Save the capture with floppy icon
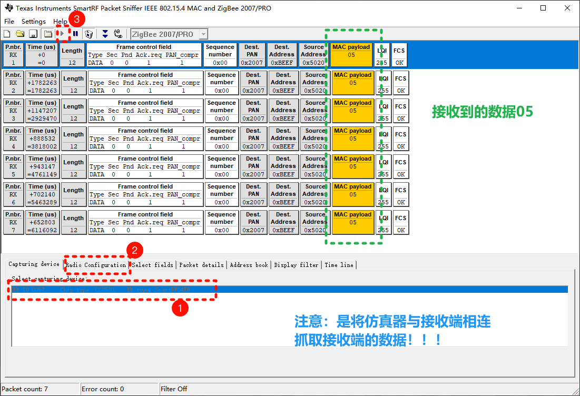Screen dimensions: 580x396 tap(33, 34)
